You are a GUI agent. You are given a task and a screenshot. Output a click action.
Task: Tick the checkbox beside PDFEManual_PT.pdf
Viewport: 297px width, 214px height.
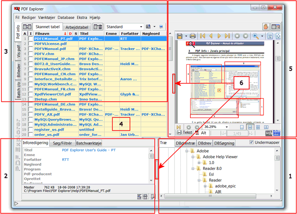pos(31,39)
